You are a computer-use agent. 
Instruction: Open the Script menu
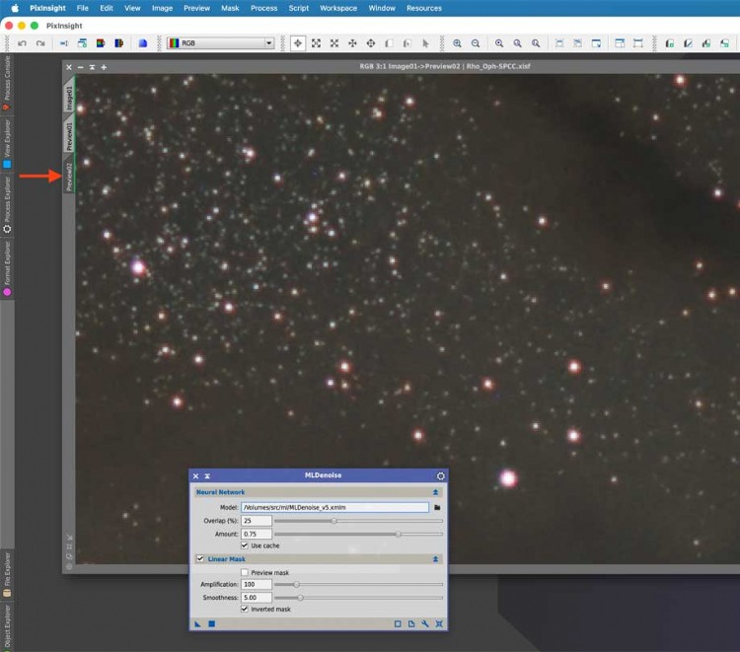point(299,8)
